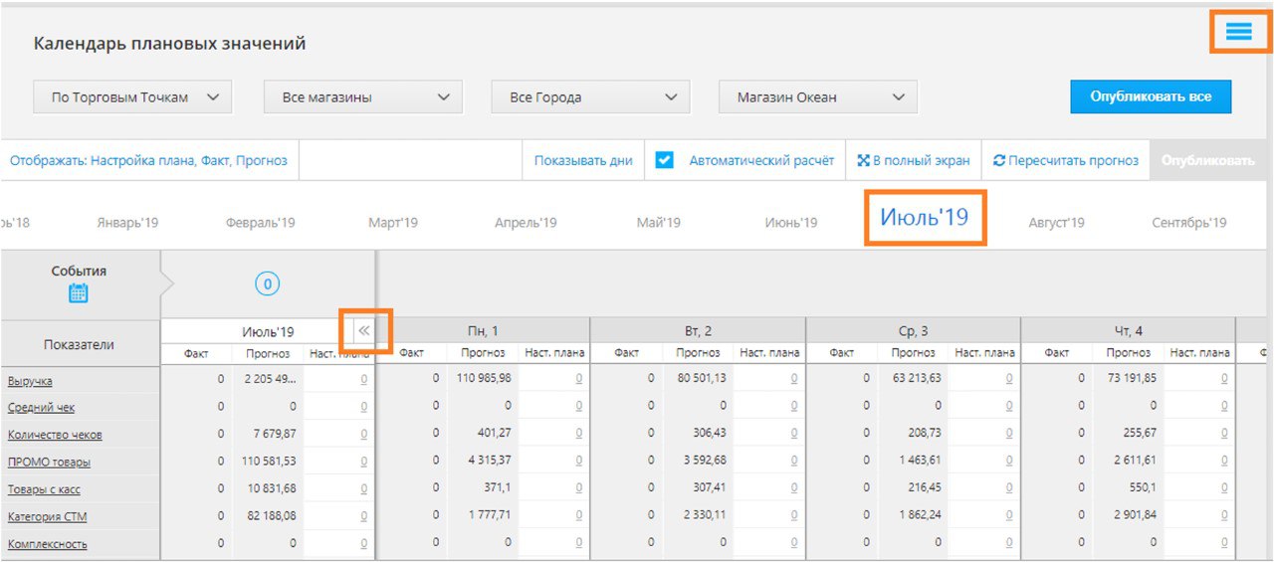This screenshot has height=562, width=1274.
Task: Expand the 'Все магазины' dropdown
Action: click(362, 97)
